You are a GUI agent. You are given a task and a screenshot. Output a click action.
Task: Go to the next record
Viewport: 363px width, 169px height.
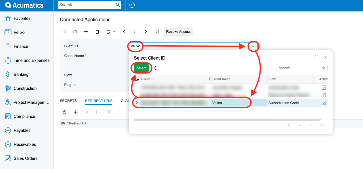(x=146, y=32)
